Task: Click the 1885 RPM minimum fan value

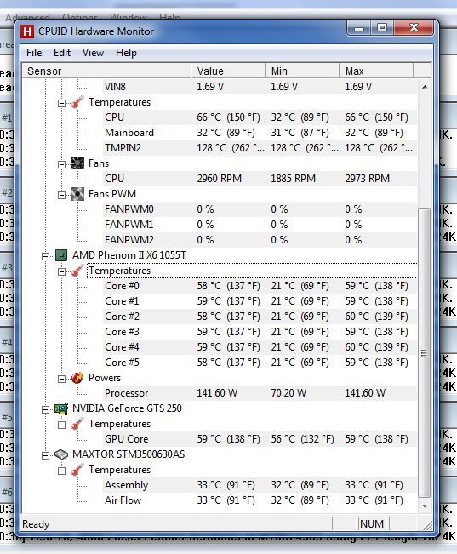Action: [293, 179]
